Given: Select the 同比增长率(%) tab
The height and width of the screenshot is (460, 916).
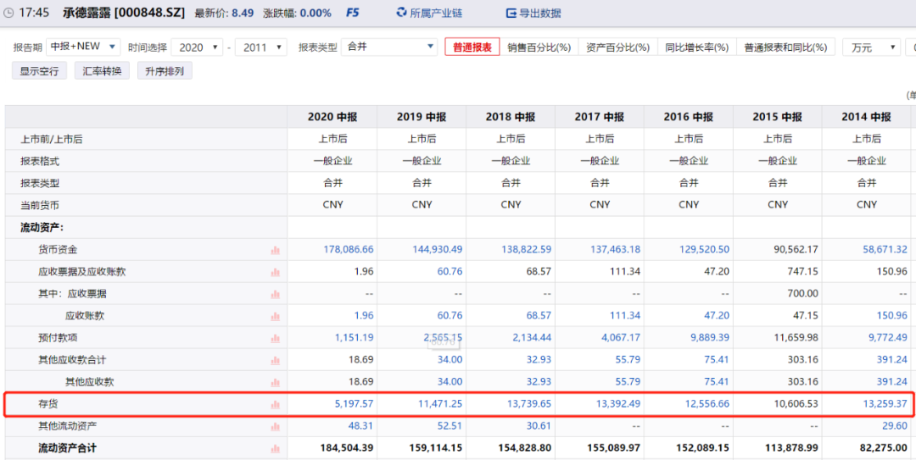Looking at the screenshot, I should pyautogui.click(x=696, y=47).
